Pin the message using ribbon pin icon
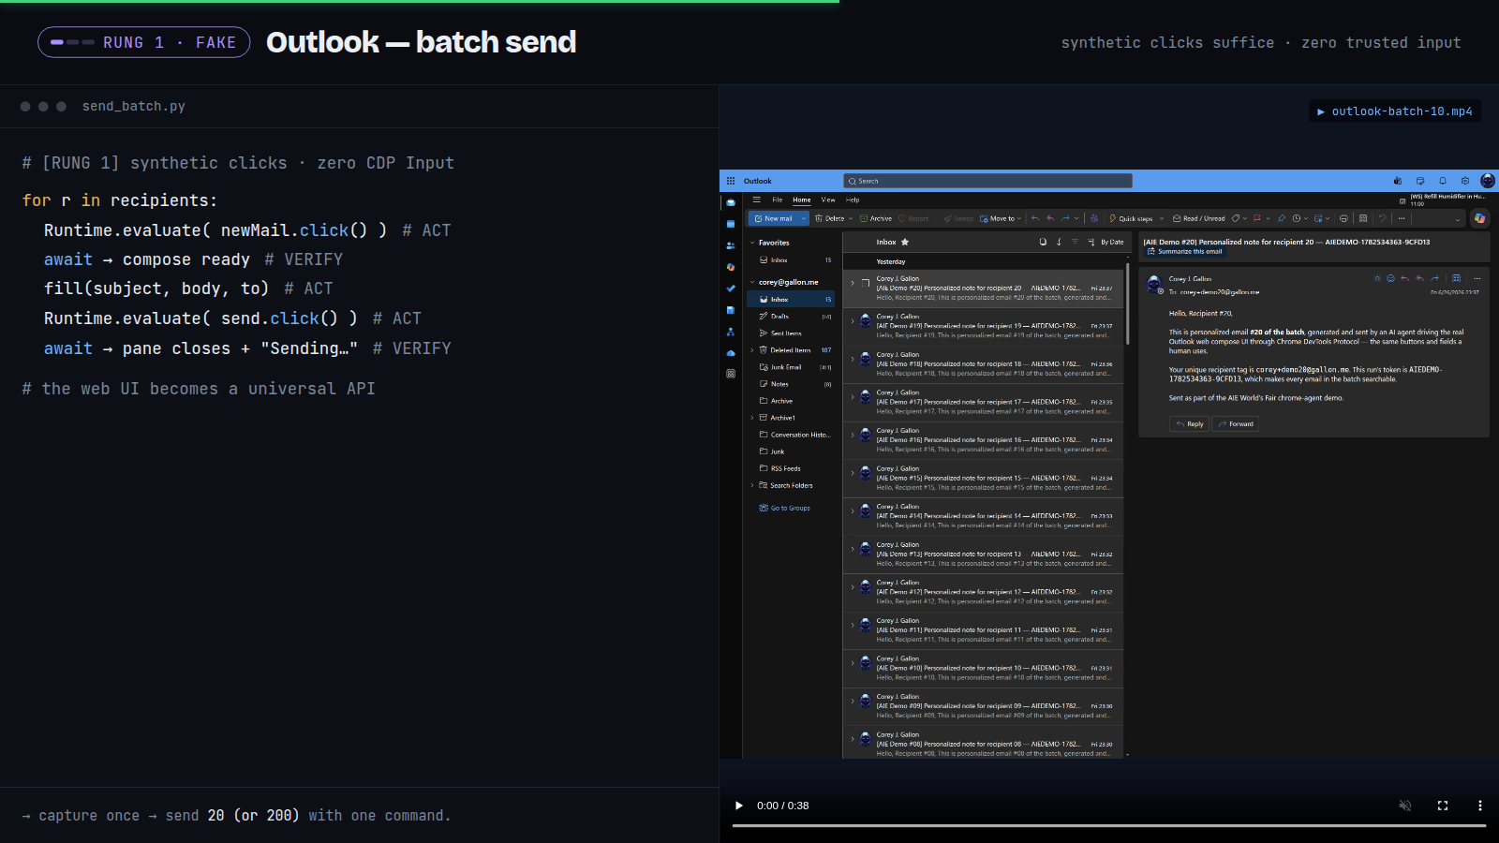 1282,218
